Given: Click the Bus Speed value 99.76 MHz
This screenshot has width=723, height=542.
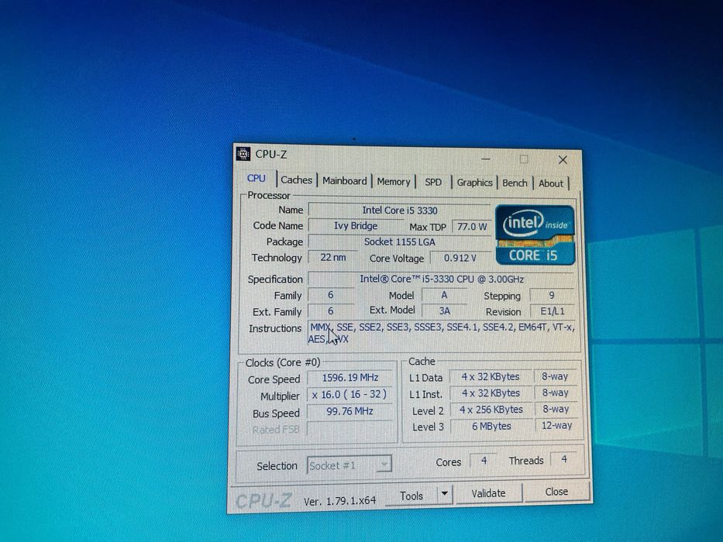Looking at the screenshot, I should pos(350,411).
